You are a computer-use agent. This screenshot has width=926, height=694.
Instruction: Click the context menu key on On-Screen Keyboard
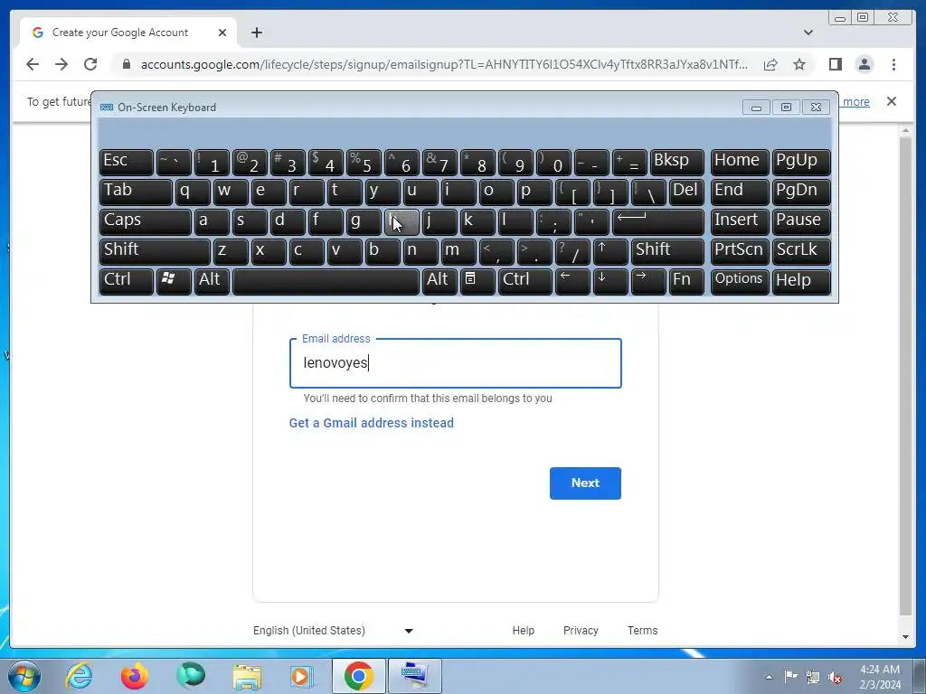477,280
